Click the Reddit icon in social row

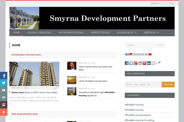click(x=140, y=63)
